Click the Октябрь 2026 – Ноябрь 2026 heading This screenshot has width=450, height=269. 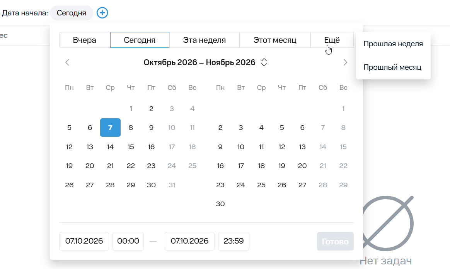[x=199, y=62]
